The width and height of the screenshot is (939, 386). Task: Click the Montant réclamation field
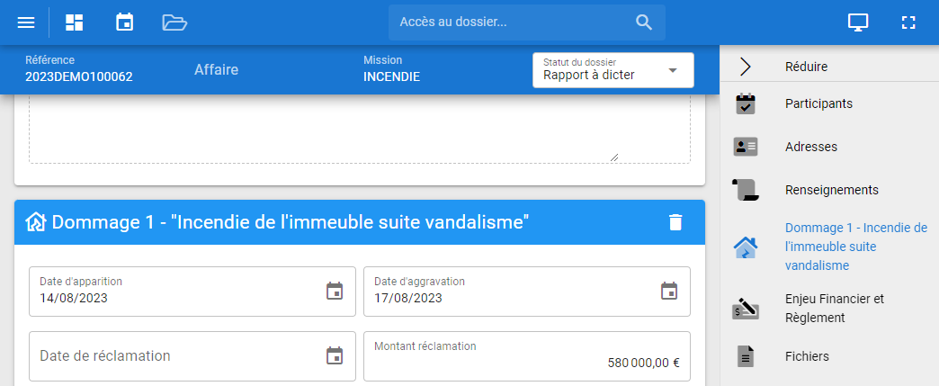[x=526, y=357]
